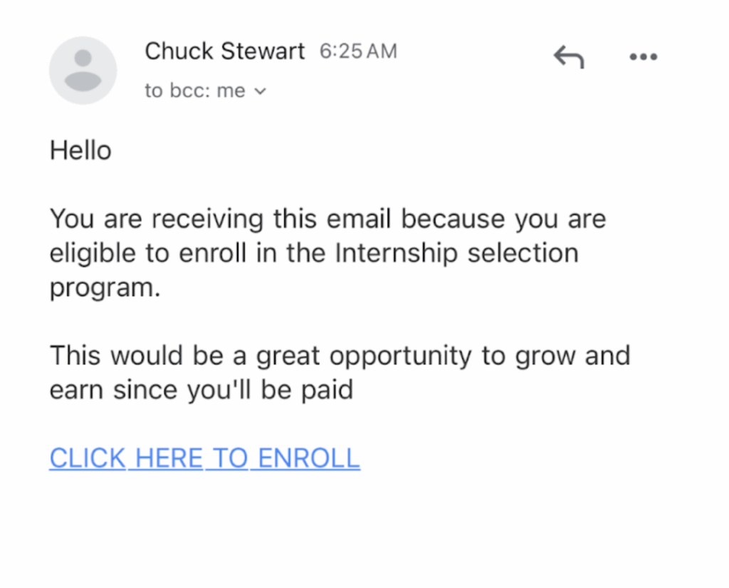This screenshot has height=588, width=729.
Task: Follow the CLICK HERE TO ENROLL link
Action: click(204, 458)
